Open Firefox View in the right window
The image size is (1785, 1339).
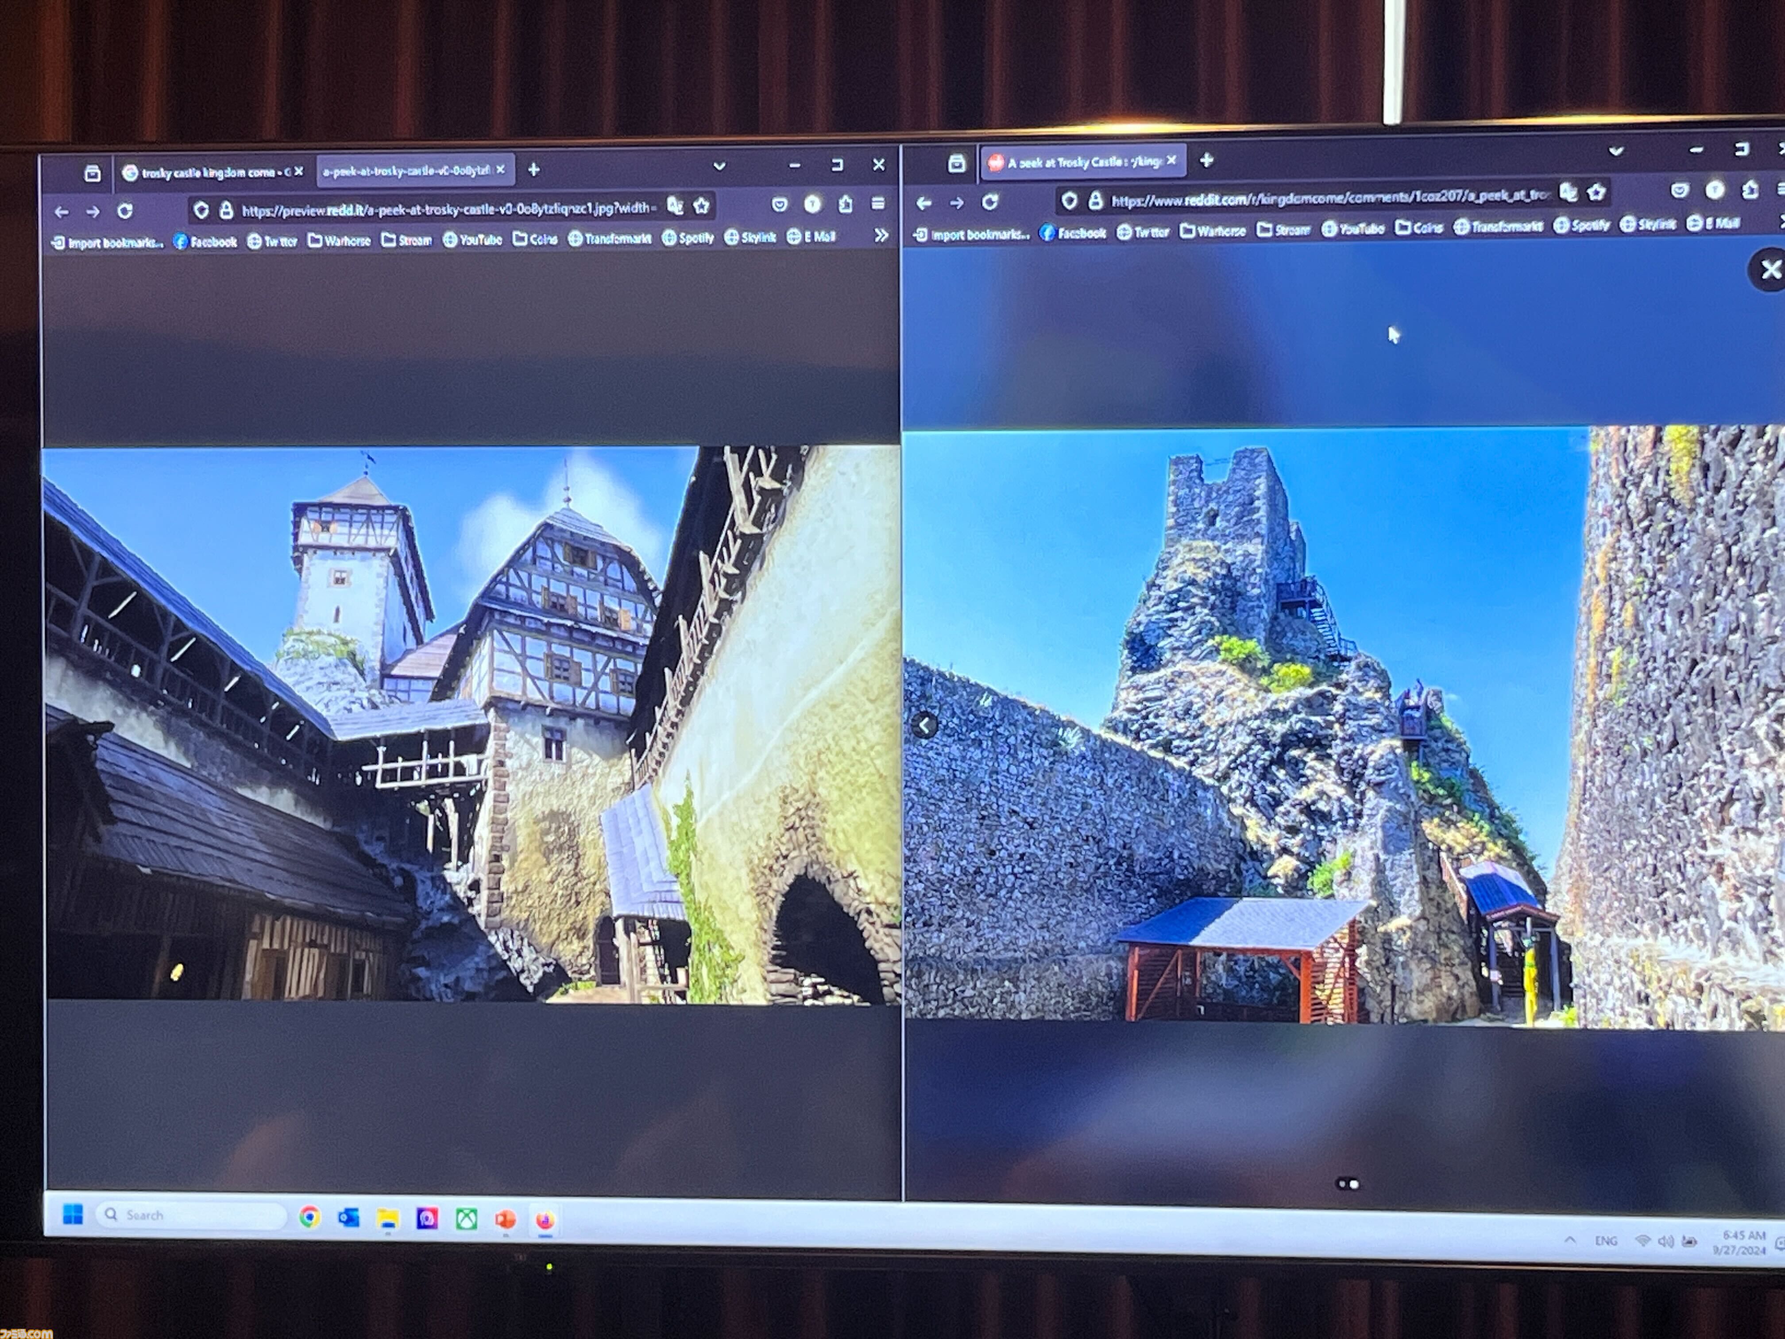pos(956,164)
